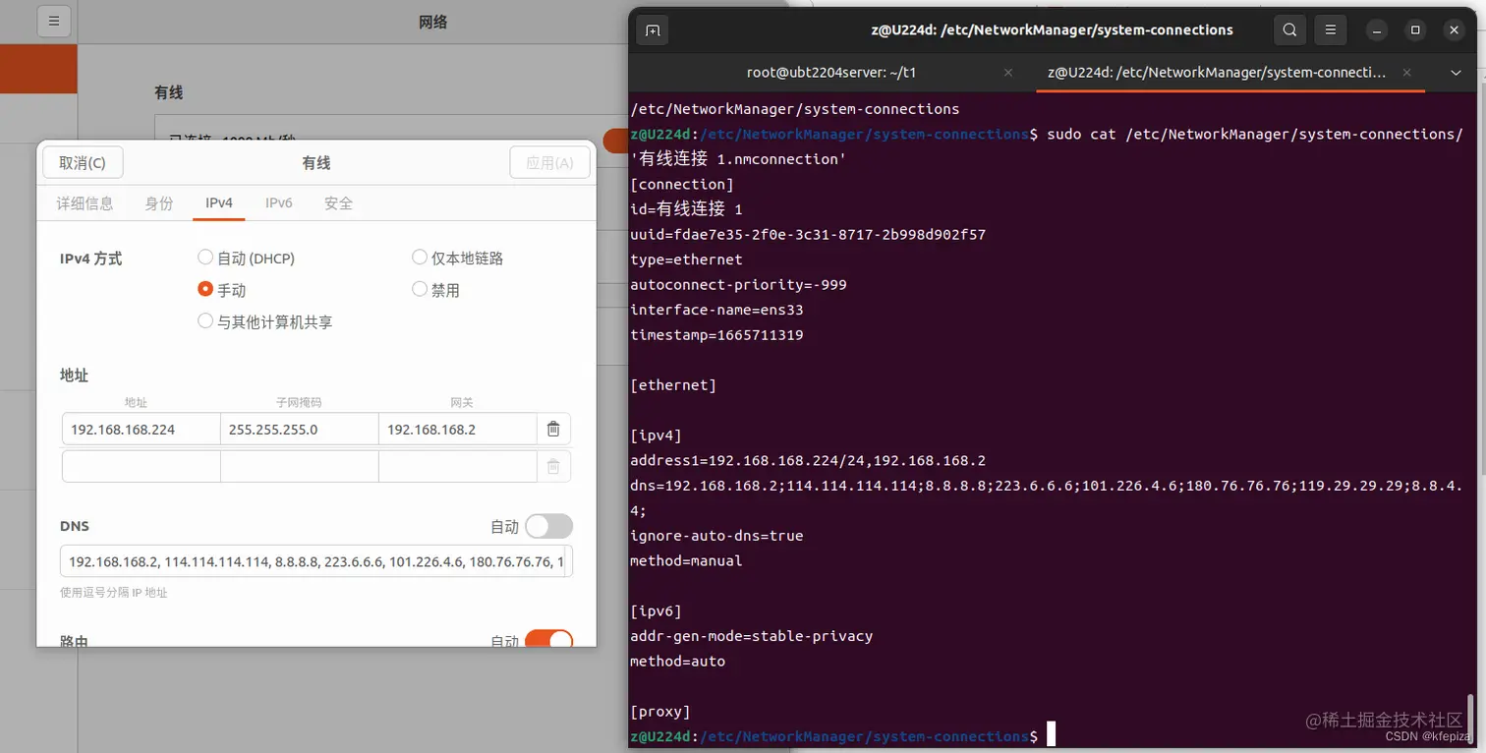Click the terminal vertical scrollbar

coord(1471,719)
